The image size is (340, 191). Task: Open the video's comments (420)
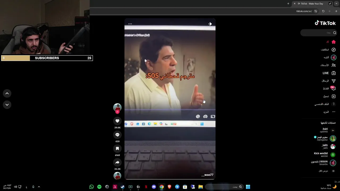117,135
